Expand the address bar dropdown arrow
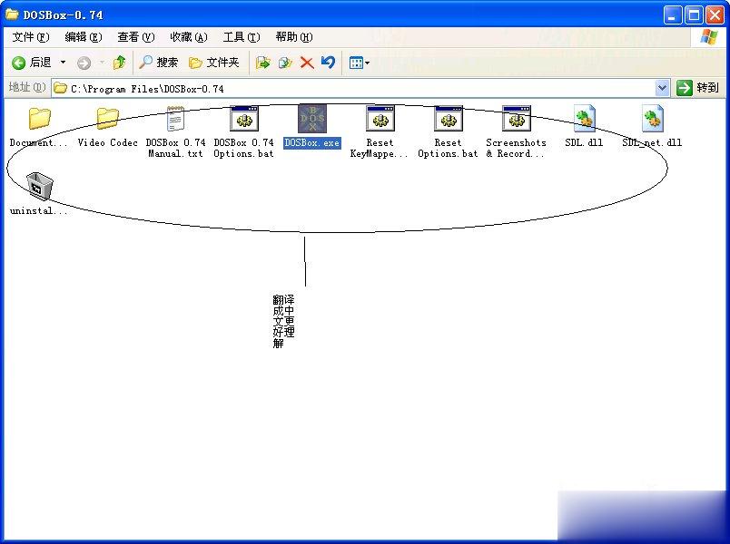This screenshot has height=544, width=730. 662,88
